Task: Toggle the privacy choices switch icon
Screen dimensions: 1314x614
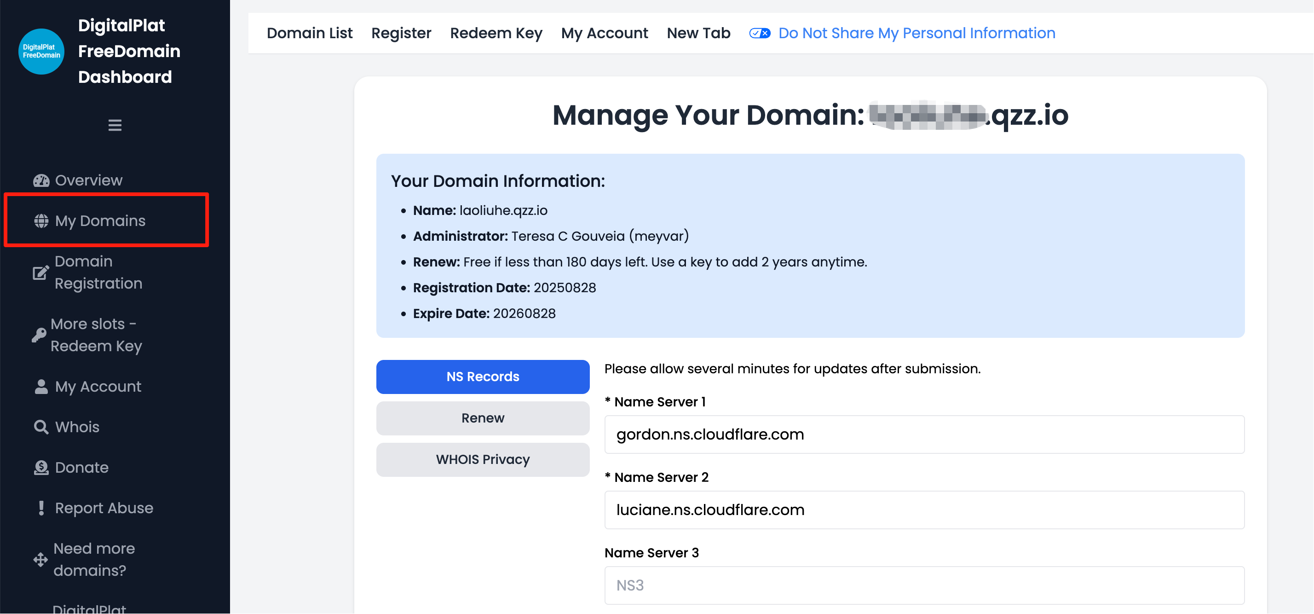Action: [x=760, y=33]
